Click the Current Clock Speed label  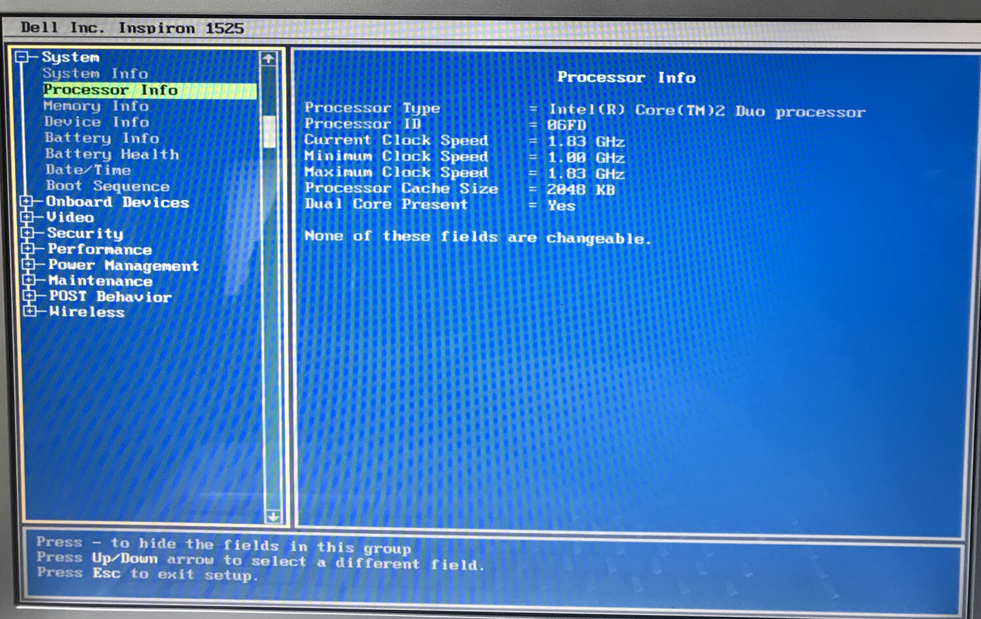(x=396, y=140)
